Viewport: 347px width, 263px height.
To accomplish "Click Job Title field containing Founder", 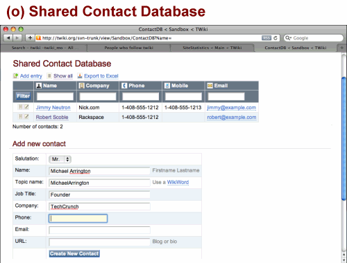I will [x=99, y=194].
